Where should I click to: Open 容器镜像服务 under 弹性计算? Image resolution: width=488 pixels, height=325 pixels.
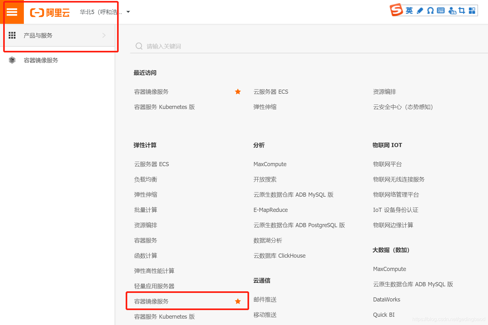[x=151, y=301]
